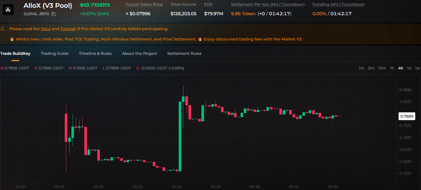Click the $0.7889 current price header
The image size is (421, 190).
[95, 5]
